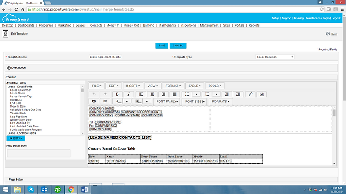The width and height of the screenshot is (346, 194).
Task: Toggle bold formatting
Action: click(118, 94)
